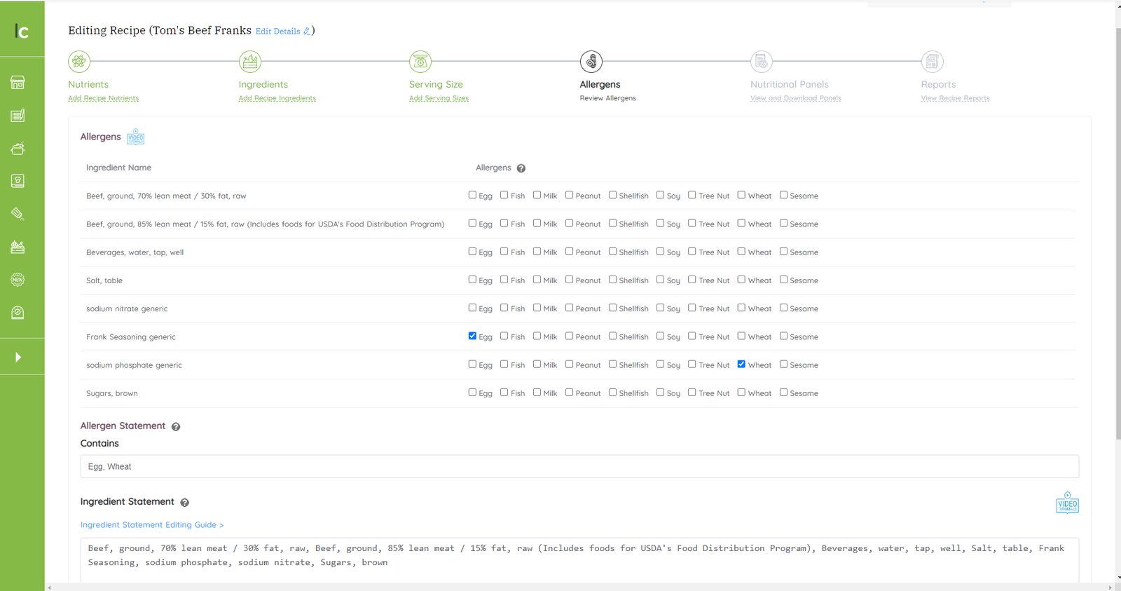
Task: Expand the sidebar with the arrow
Action: [18, 357]
